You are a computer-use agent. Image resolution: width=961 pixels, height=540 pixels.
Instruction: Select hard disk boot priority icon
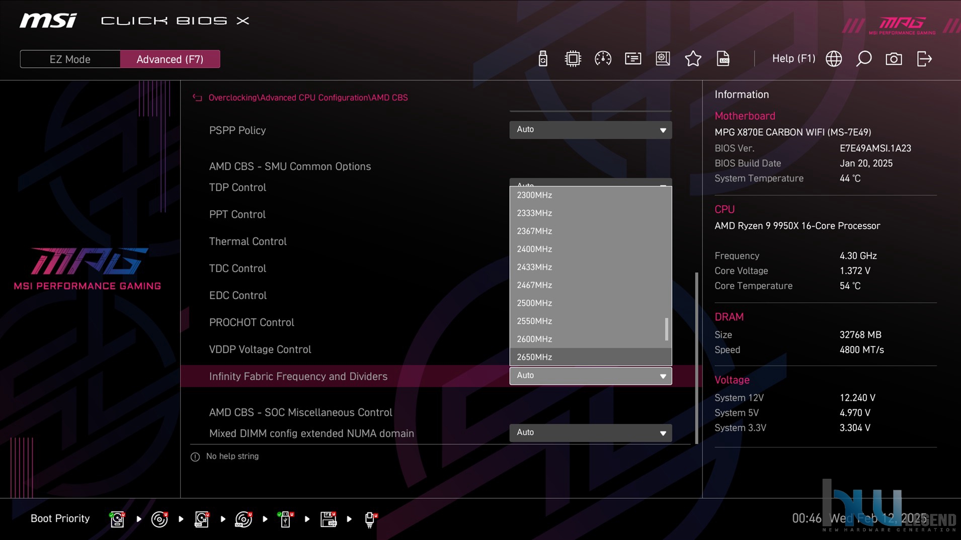click(117, 519)
